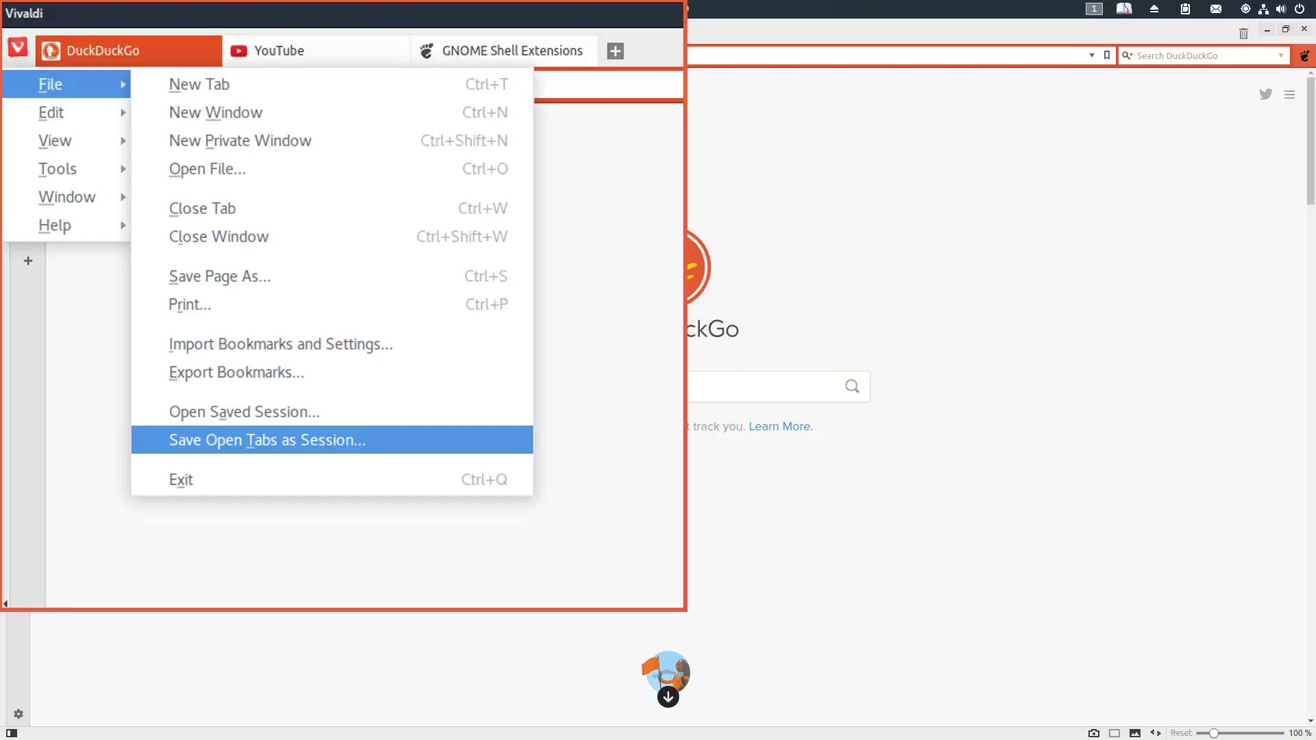Image resolution: width=1316 pixels, height=740 pixels.
Task: Switch to the YouTube tab
Action: click(316, 51)
